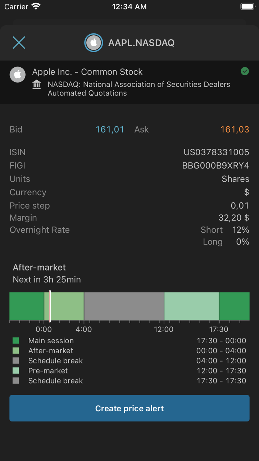Tap the Pre-market segment in timeline
Viewport: 259px width, 461px height.
pyautogui.click(x=191, y=306)
